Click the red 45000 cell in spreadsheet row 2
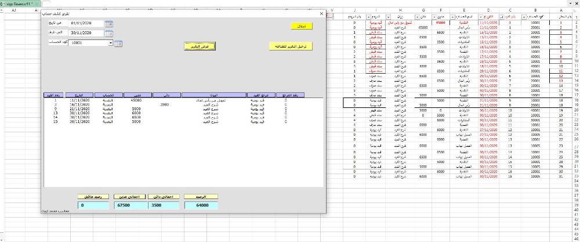580x242 pixels. (x=440, y=23)
